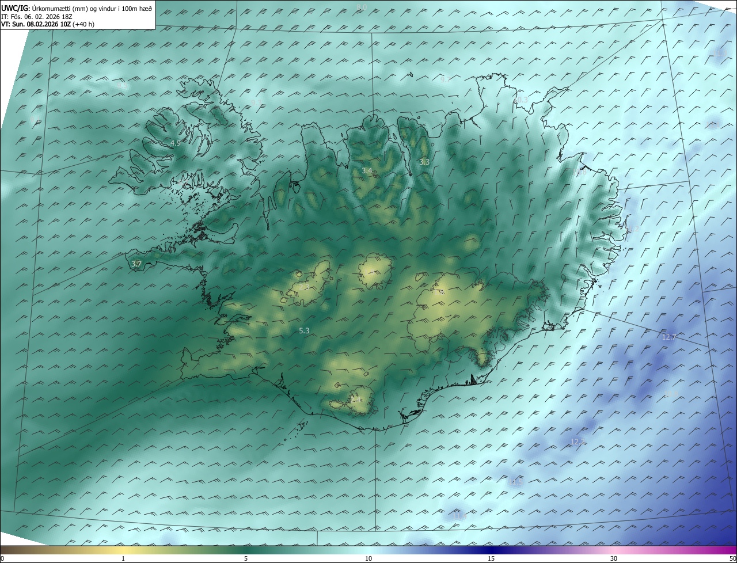This screenshot has height=563, width=737.
Task: Click the IT: Fös. 06. 02. 2026 18Z line
Action: (37, 16)
